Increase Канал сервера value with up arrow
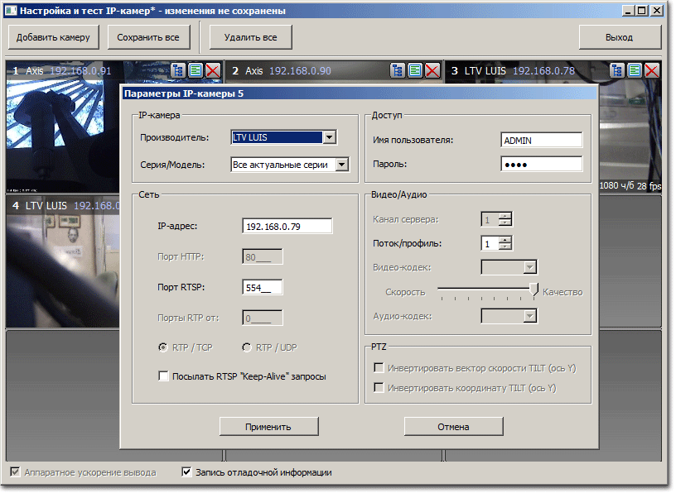This screenshot has height=493, width=676. (x=505, y=215)
